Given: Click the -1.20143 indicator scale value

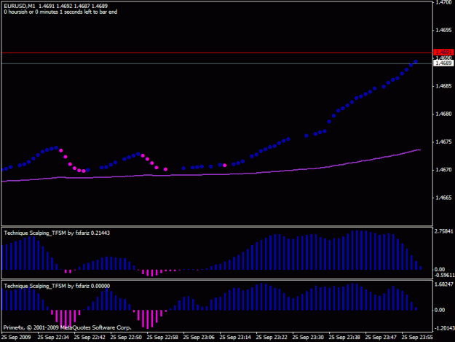Looking at the screenshot, I should click(x=444, y=328).
